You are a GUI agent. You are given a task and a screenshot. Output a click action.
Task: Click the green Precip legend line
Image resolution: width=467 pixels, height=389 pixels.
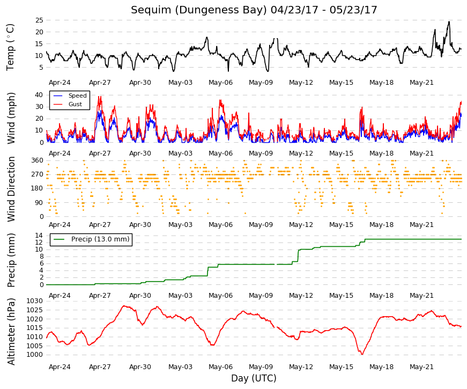[x=59, y=239]
